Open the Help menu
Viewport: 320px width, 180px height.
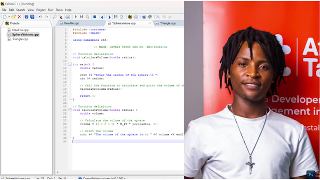point(68,10)
